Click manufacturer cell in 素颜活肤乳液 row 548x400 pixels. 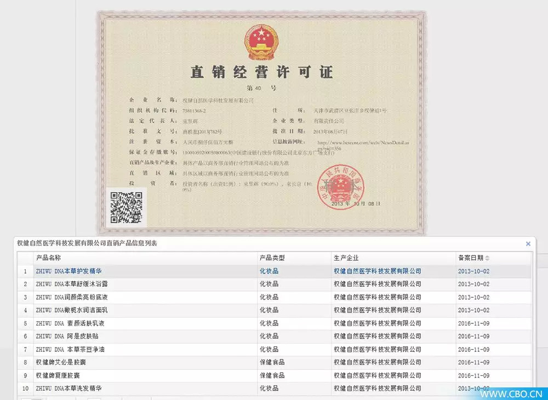tap(378, 323)
